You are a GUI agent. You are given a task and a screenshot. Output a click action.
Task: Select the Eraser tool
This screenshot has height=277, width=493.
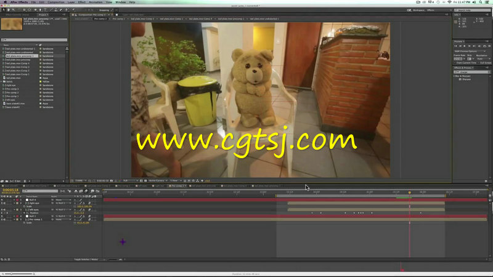tap(60, 10)
